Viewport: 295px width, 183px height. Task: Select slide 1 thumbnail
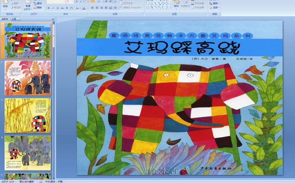[x=28, y=40]
